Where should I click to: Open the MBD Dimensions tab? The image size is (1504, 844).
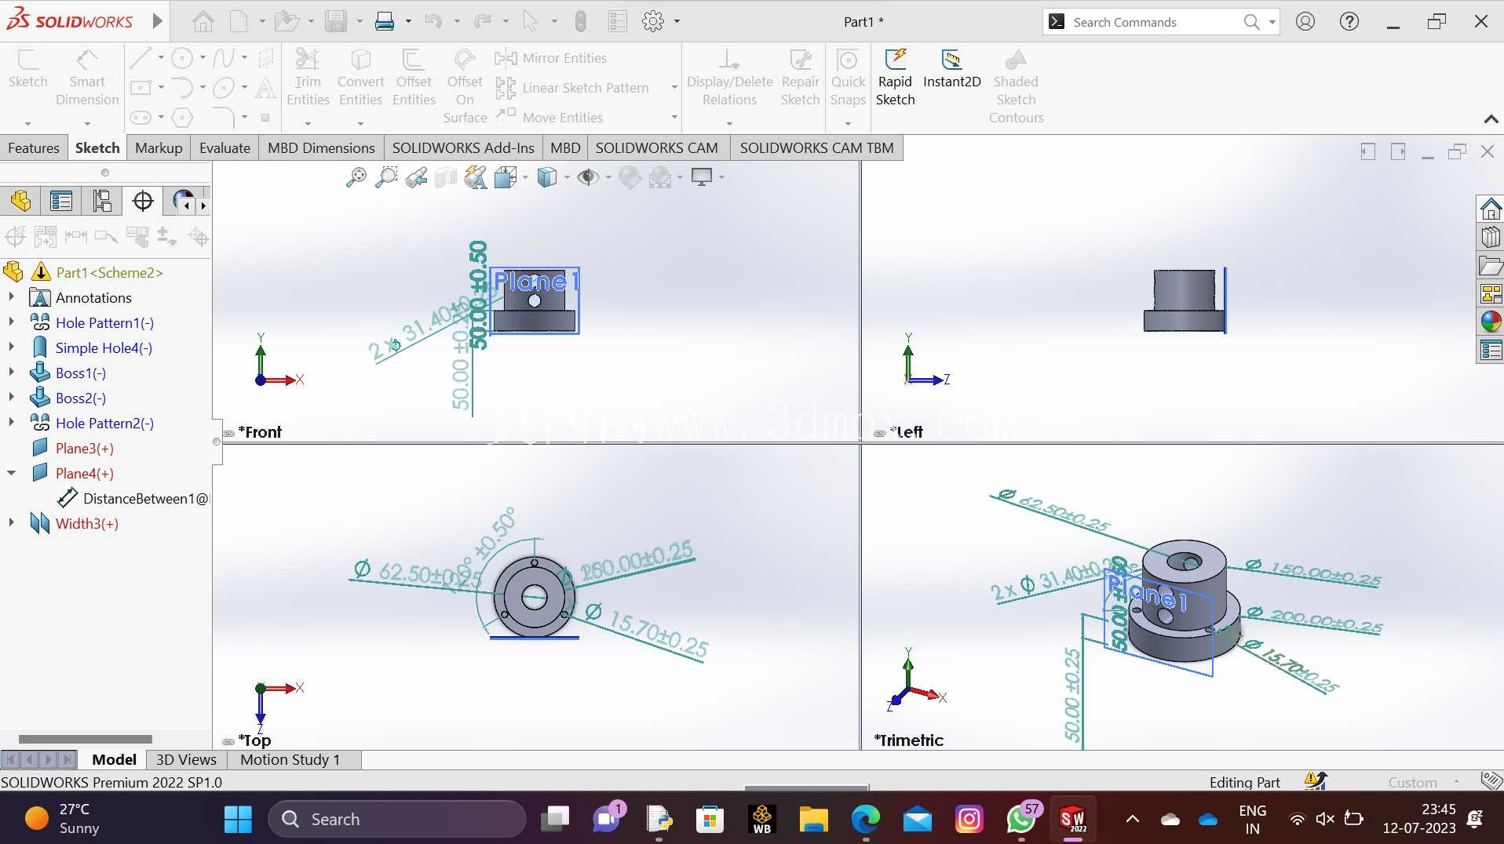pyautogui.click(x=321, y=147)
